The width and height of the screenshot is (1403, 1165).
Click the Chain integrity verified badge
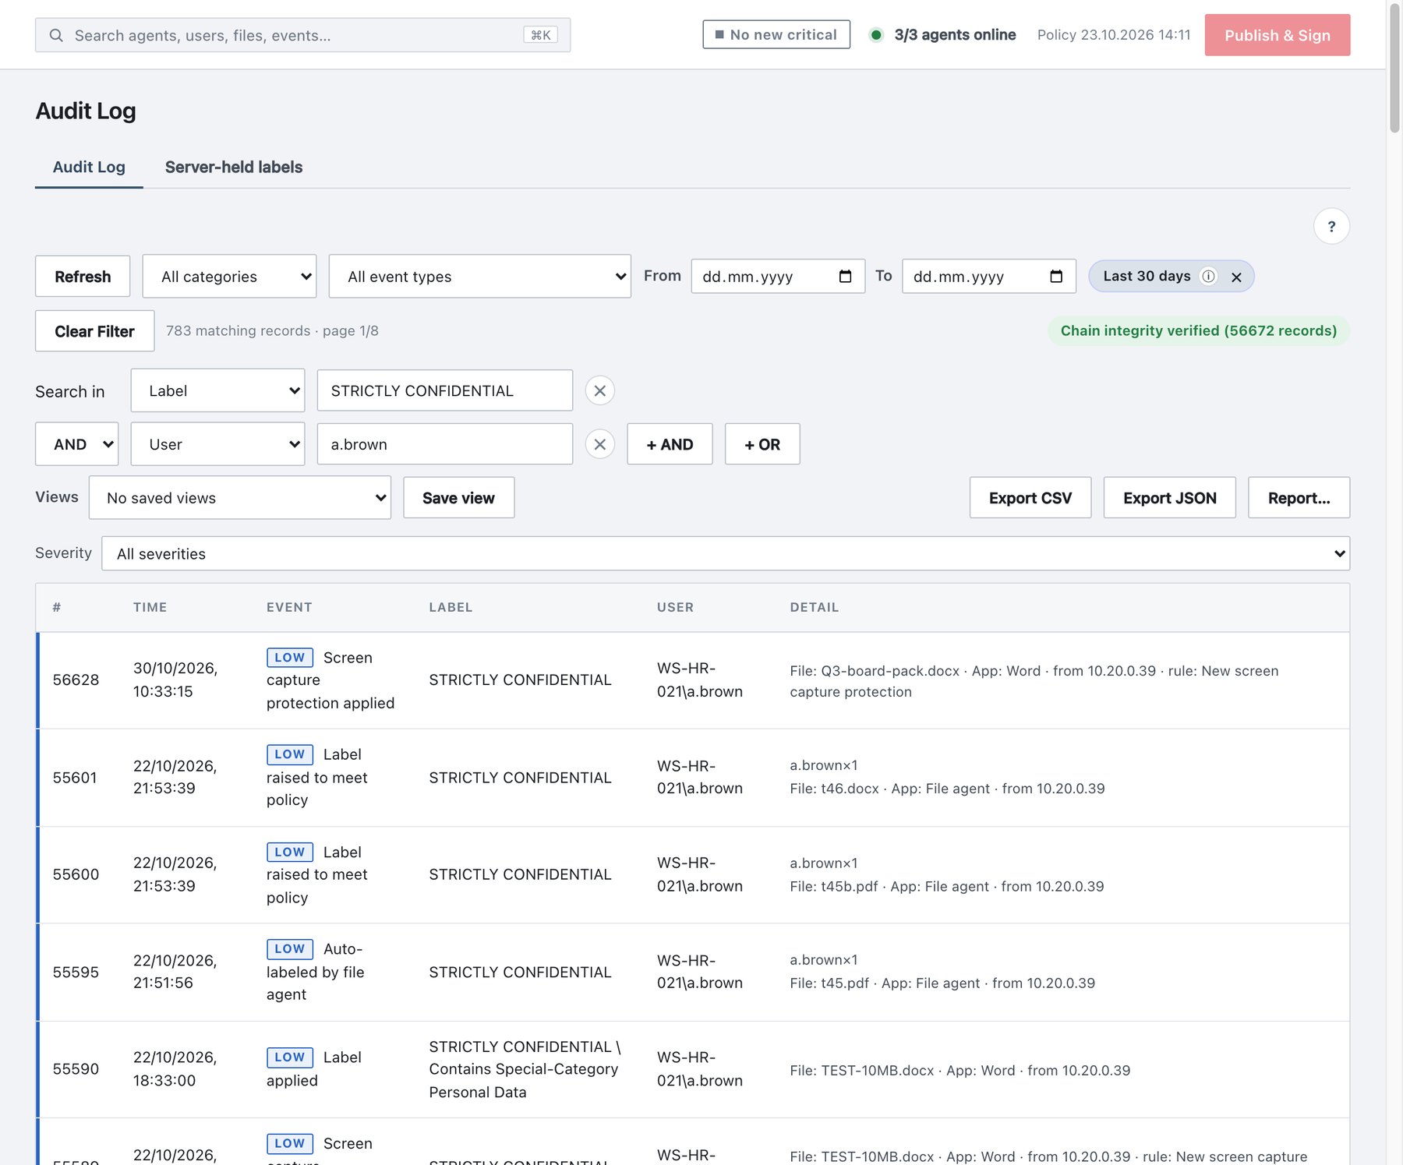click(x=1199, y=330)
